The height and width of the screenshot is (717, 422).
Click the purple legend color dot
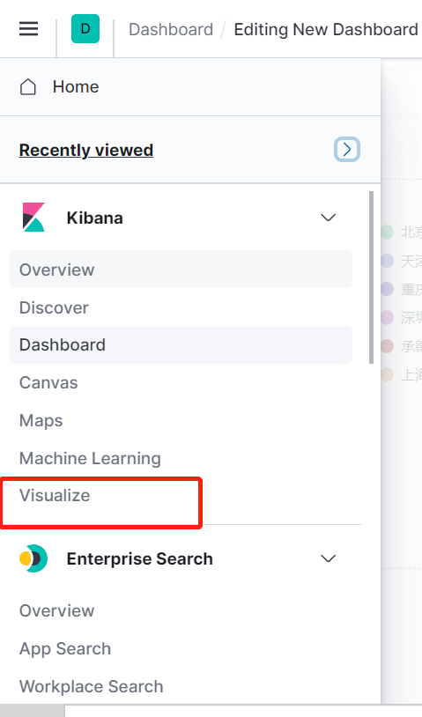pyautogui.click(x=388, y=289)
